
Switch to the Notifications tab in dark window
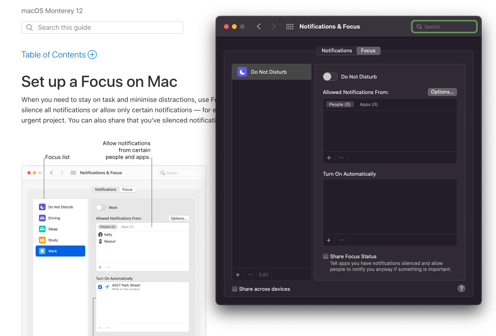(337, 50)
